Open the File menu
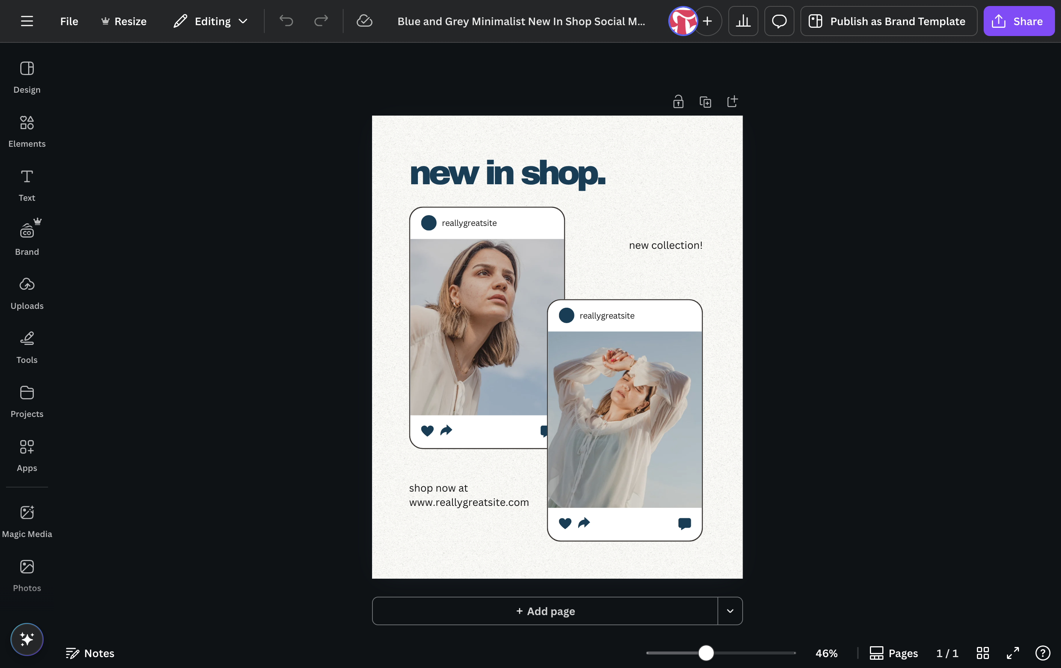The height and width of the screenshot is (668, 1061). (x=69, y=21)
